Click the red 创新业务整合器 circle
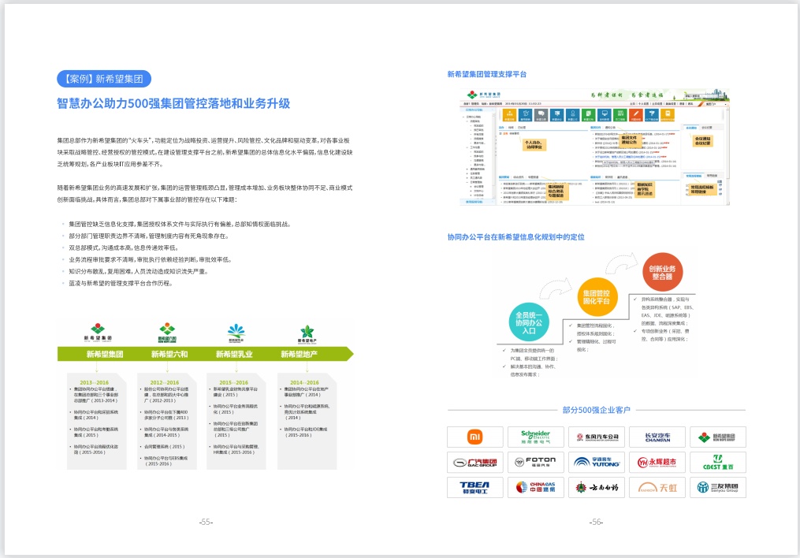 pyautogui.click(x=662, y=273)
